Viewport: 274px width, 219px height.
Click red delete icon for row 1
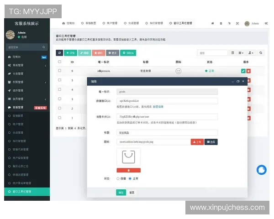249,118
